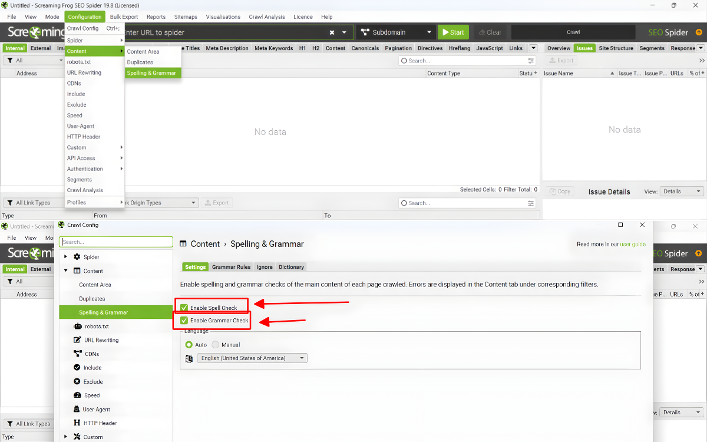Click the Exclude cross circle icon

click(77, 382)
